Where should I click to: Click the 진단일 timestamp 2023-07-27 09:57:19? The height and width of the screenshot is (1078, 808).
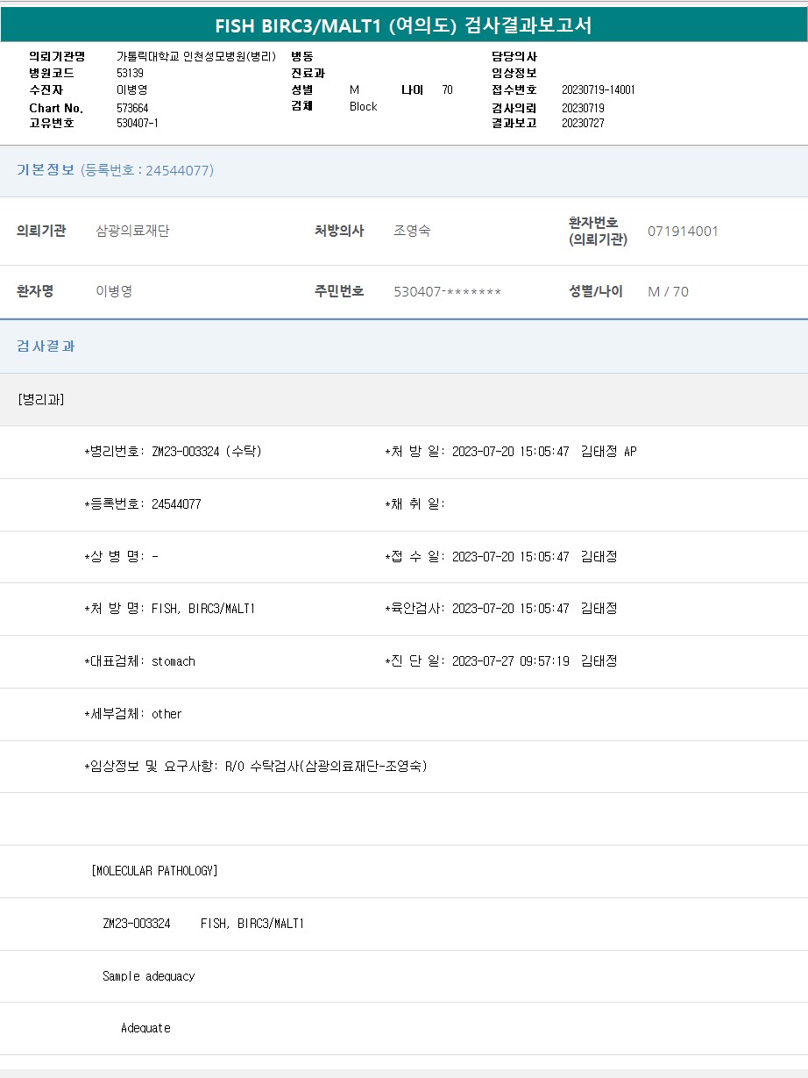click(511, 661)
